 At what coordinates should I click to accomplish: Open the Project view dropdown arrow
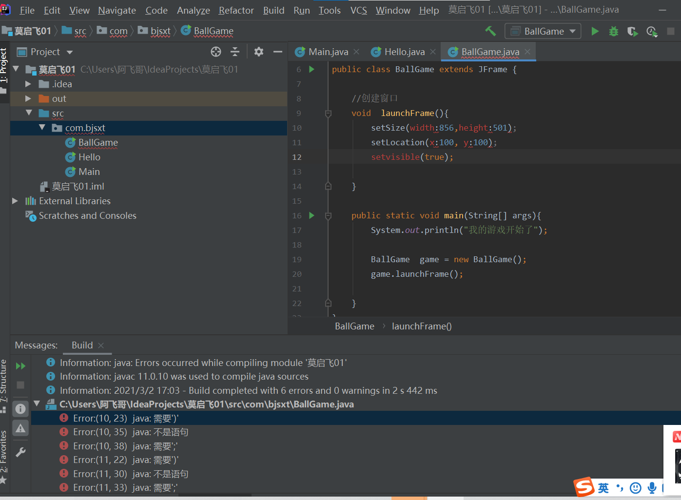70,52
